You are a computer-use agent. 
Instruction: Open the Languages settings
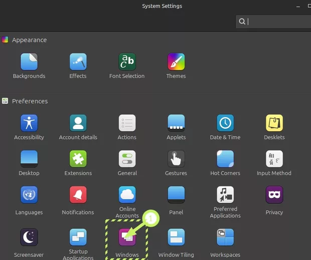(x=29, y=195)
